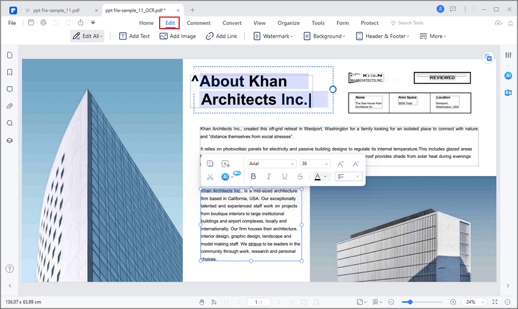Switch to ppt file-sample_11.pdf tab

[x=57, y=10]
